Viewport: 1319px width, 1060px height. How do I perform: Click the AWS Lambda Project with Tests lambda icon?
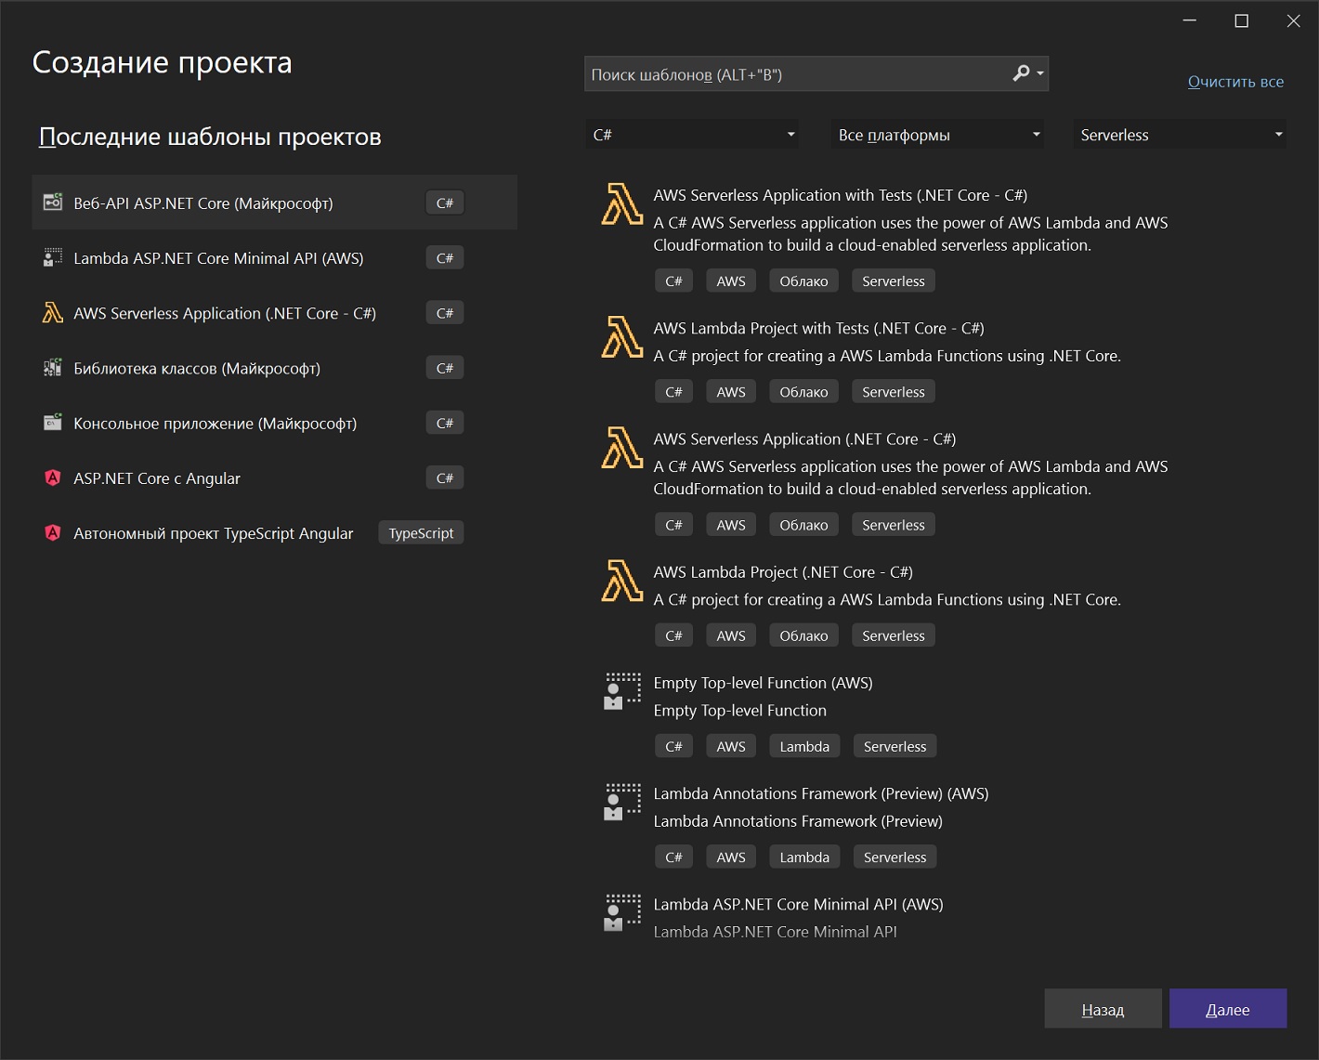coord(622,337)
